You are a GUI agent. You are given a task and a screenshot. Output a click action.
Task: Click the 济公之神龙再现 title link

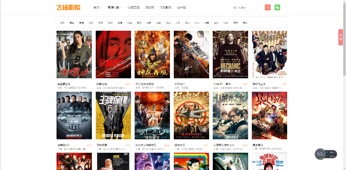[x=145, y=84]
